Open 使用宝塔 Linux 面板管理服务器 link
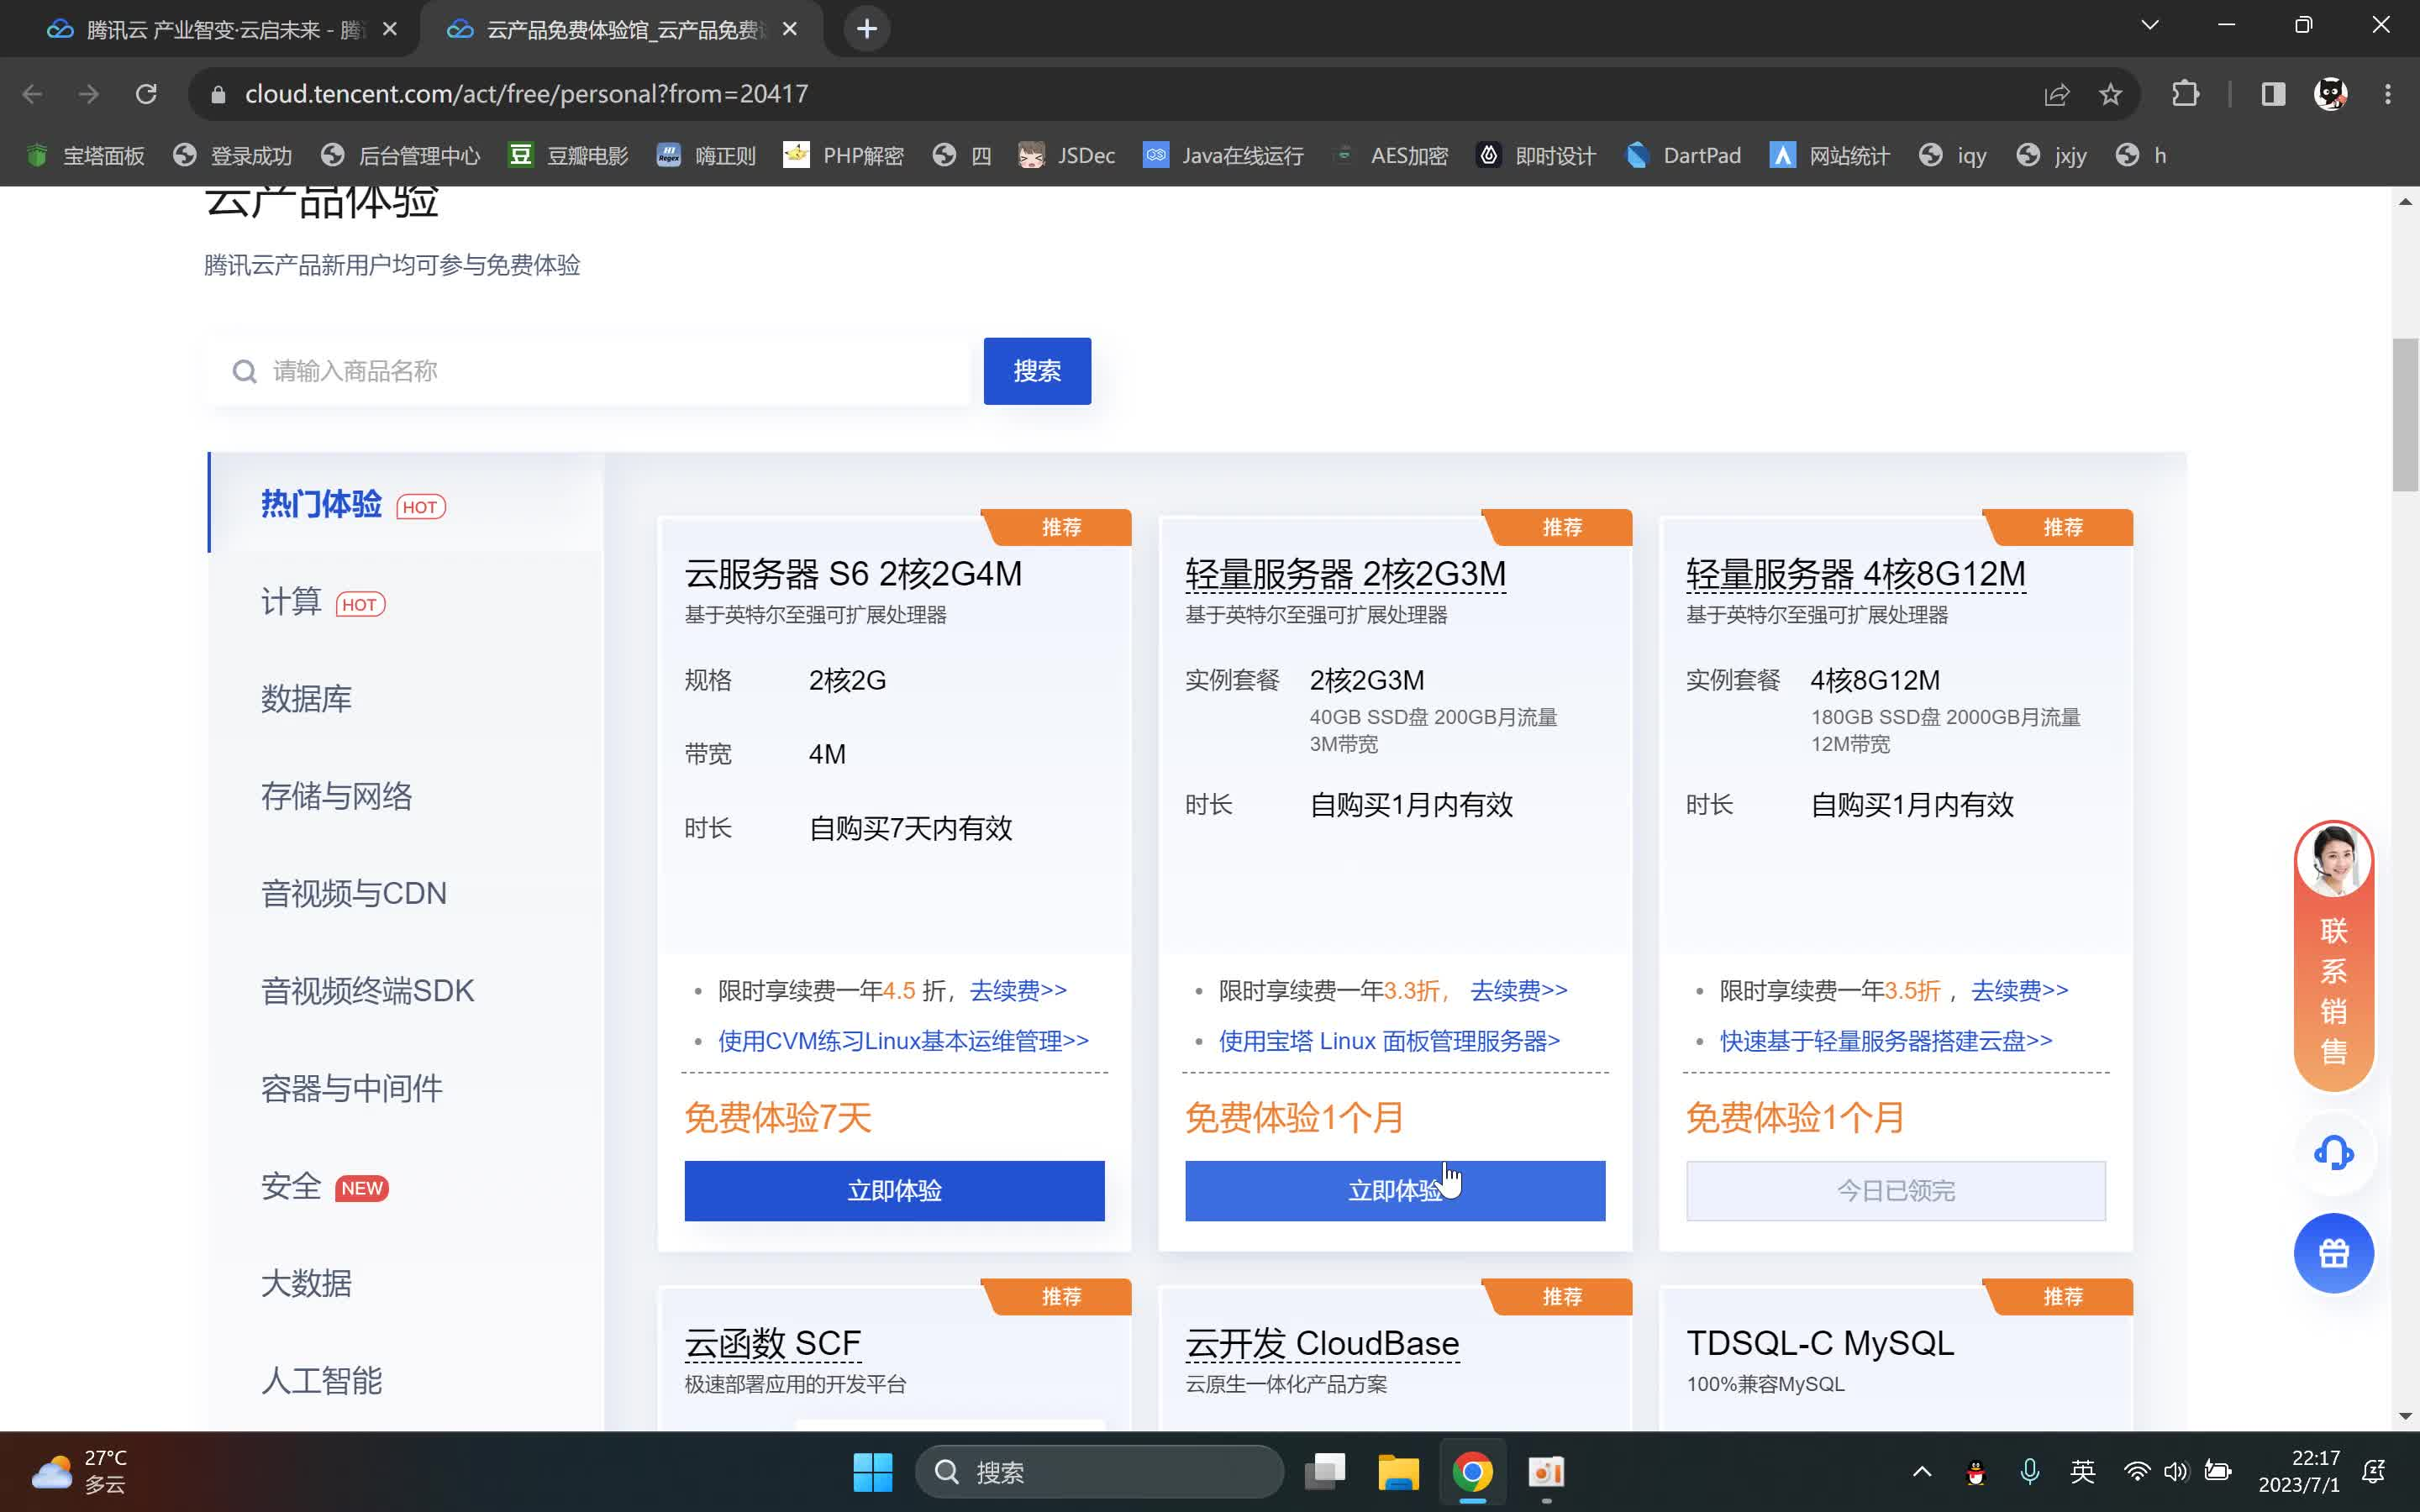2420x1512 pixels. tap(1388, 1041)
